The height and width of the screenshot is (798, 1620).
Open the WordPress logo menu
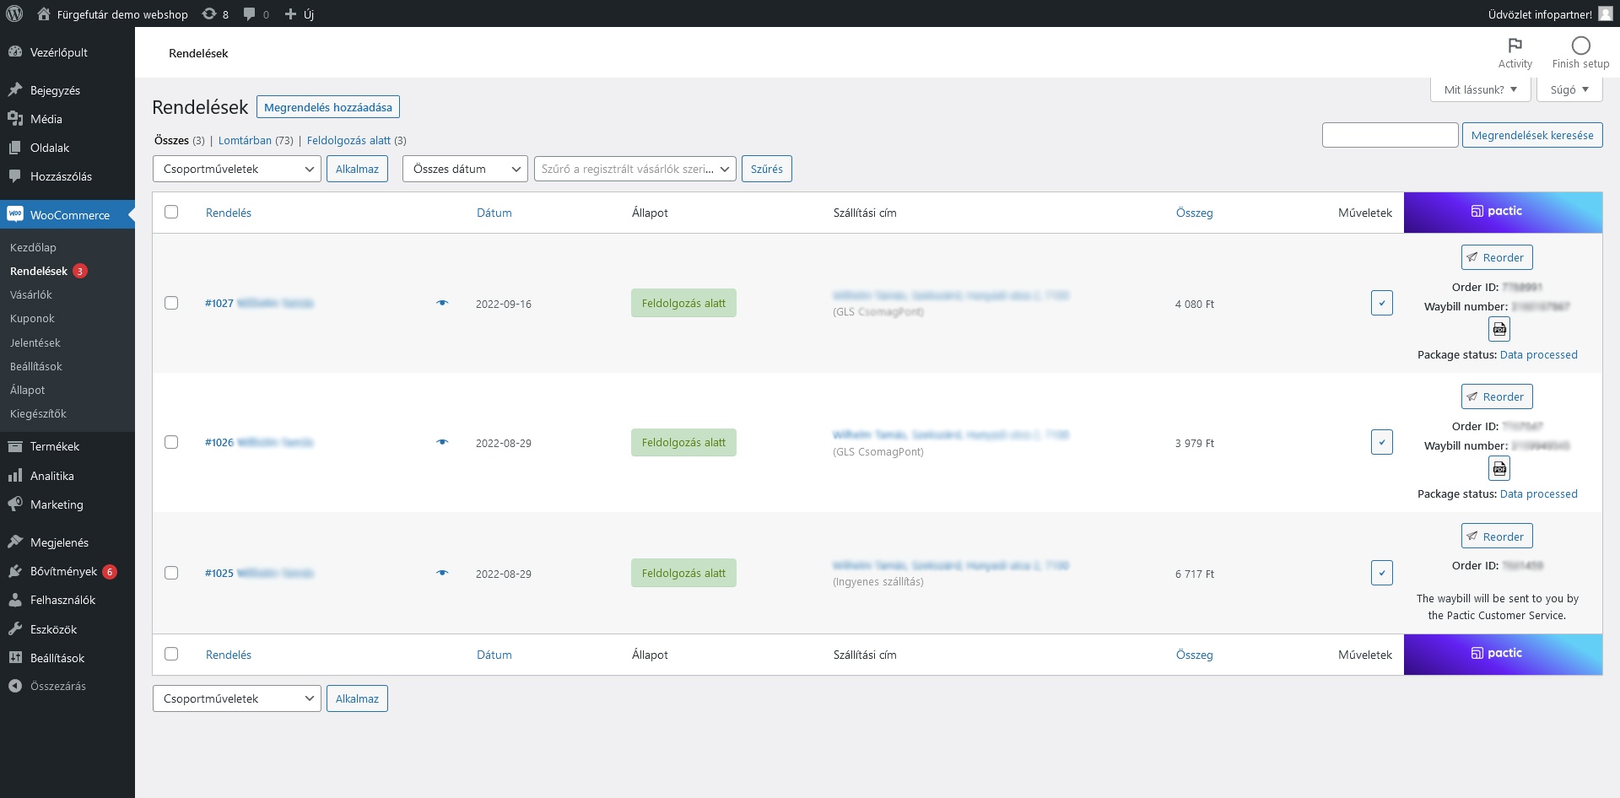pyautogui.click(x=14, y=13)
